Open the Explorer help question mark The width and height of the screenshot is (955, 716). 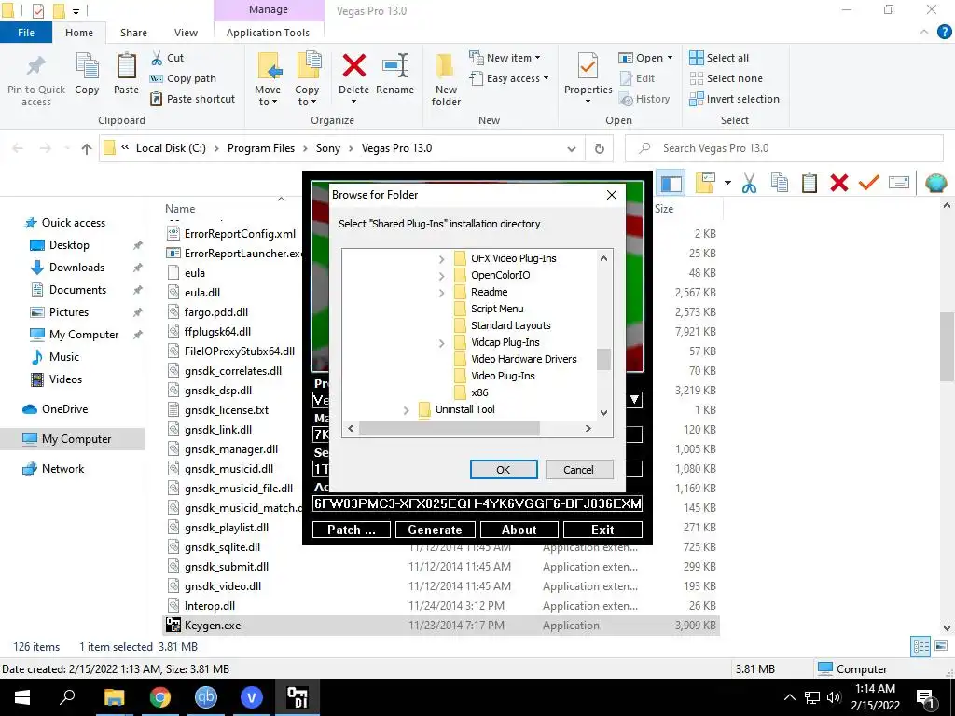click(x=944, y=33)
